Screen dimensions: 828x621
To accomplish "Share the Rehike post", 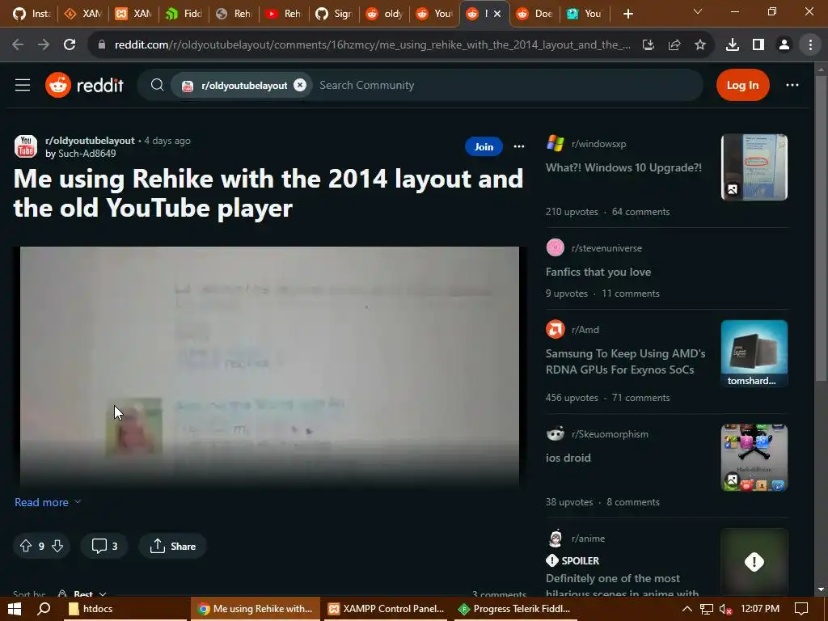I will [x=173, y=546].
